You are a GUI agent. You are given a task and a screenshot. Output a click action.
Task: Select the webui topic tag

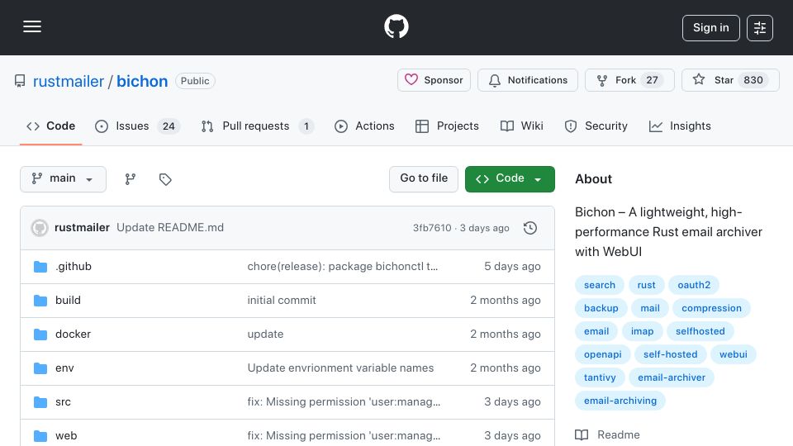pyautogui.click(x=734, y=355)
